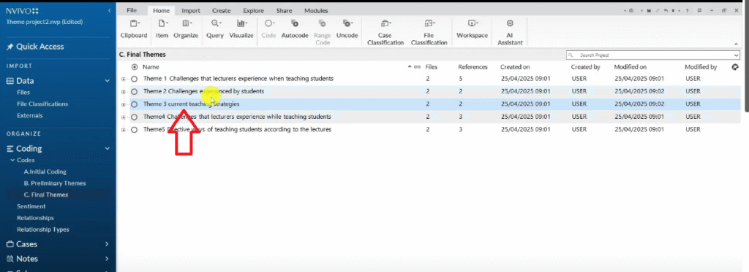This screenshot has height=272, width=749.
Task: Expand the Cases sidebar section
Action: click(107, 244)
